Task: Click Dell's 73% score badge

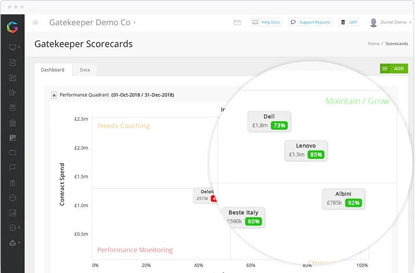Action: point(280,125)
